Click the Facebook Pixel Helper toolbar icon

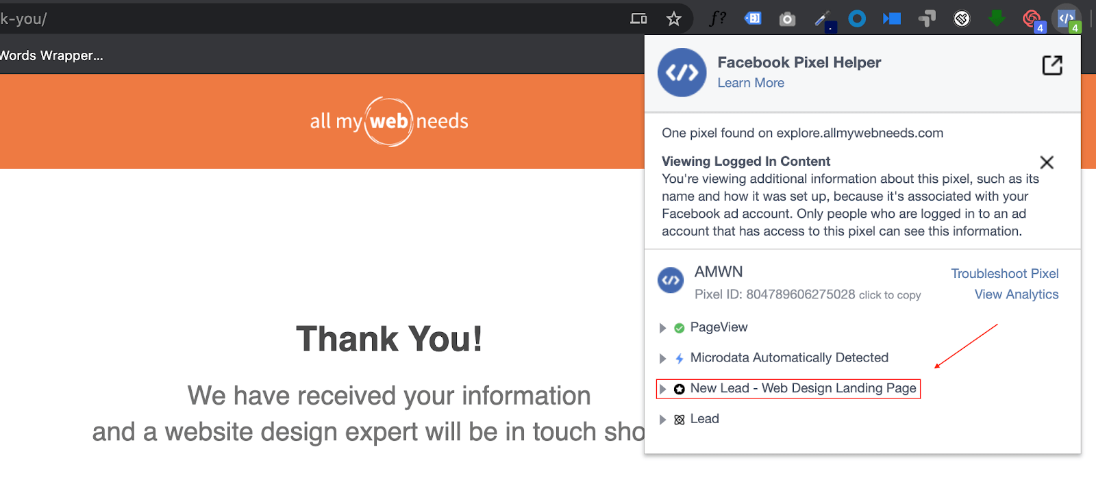click(x=1067, y=18)
